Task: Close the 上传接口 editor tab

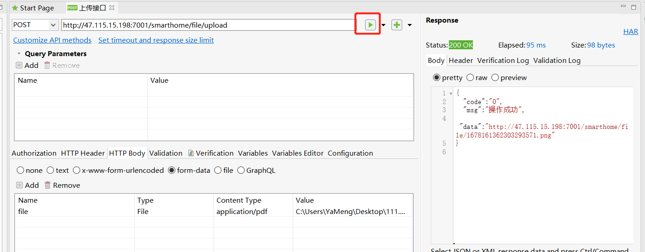Action: pyautogui.click(x=112, y=8)
